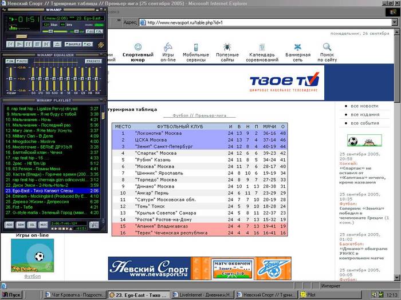Open equalizer PRESETS menu
The image size is (401, 300).
point(93,61)
